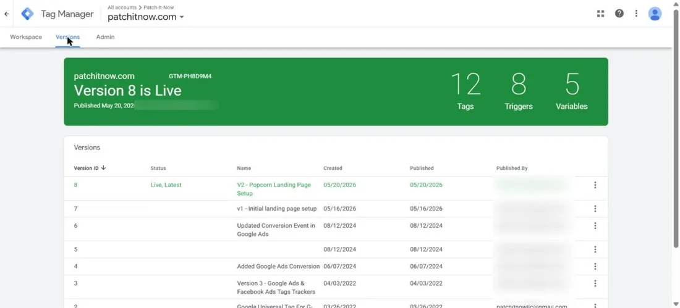Select the Versions tab
Screen dimensions: 680x308
tap(67, 37)
